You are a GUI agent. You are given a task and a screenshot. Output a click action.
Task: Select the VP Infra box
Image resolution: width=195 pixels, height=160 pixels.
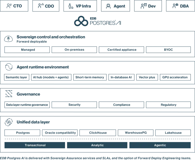pos(80,6)
